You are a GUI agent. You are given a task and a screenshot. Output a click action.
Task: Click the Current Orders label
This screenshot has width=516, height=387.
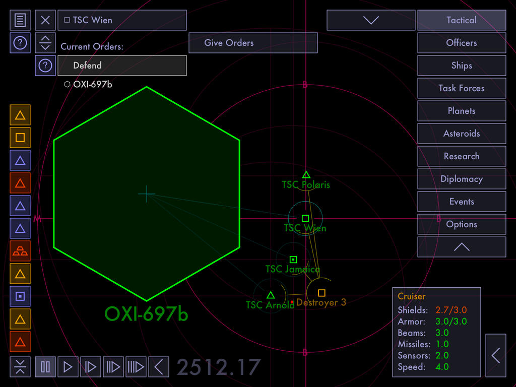pyautogui.click(x=92, y=47)
